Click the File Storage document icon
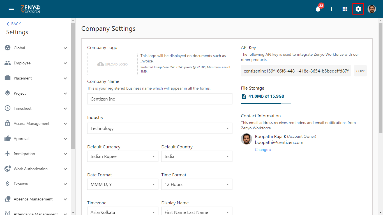The image size is (383, 215). [244, 96]
